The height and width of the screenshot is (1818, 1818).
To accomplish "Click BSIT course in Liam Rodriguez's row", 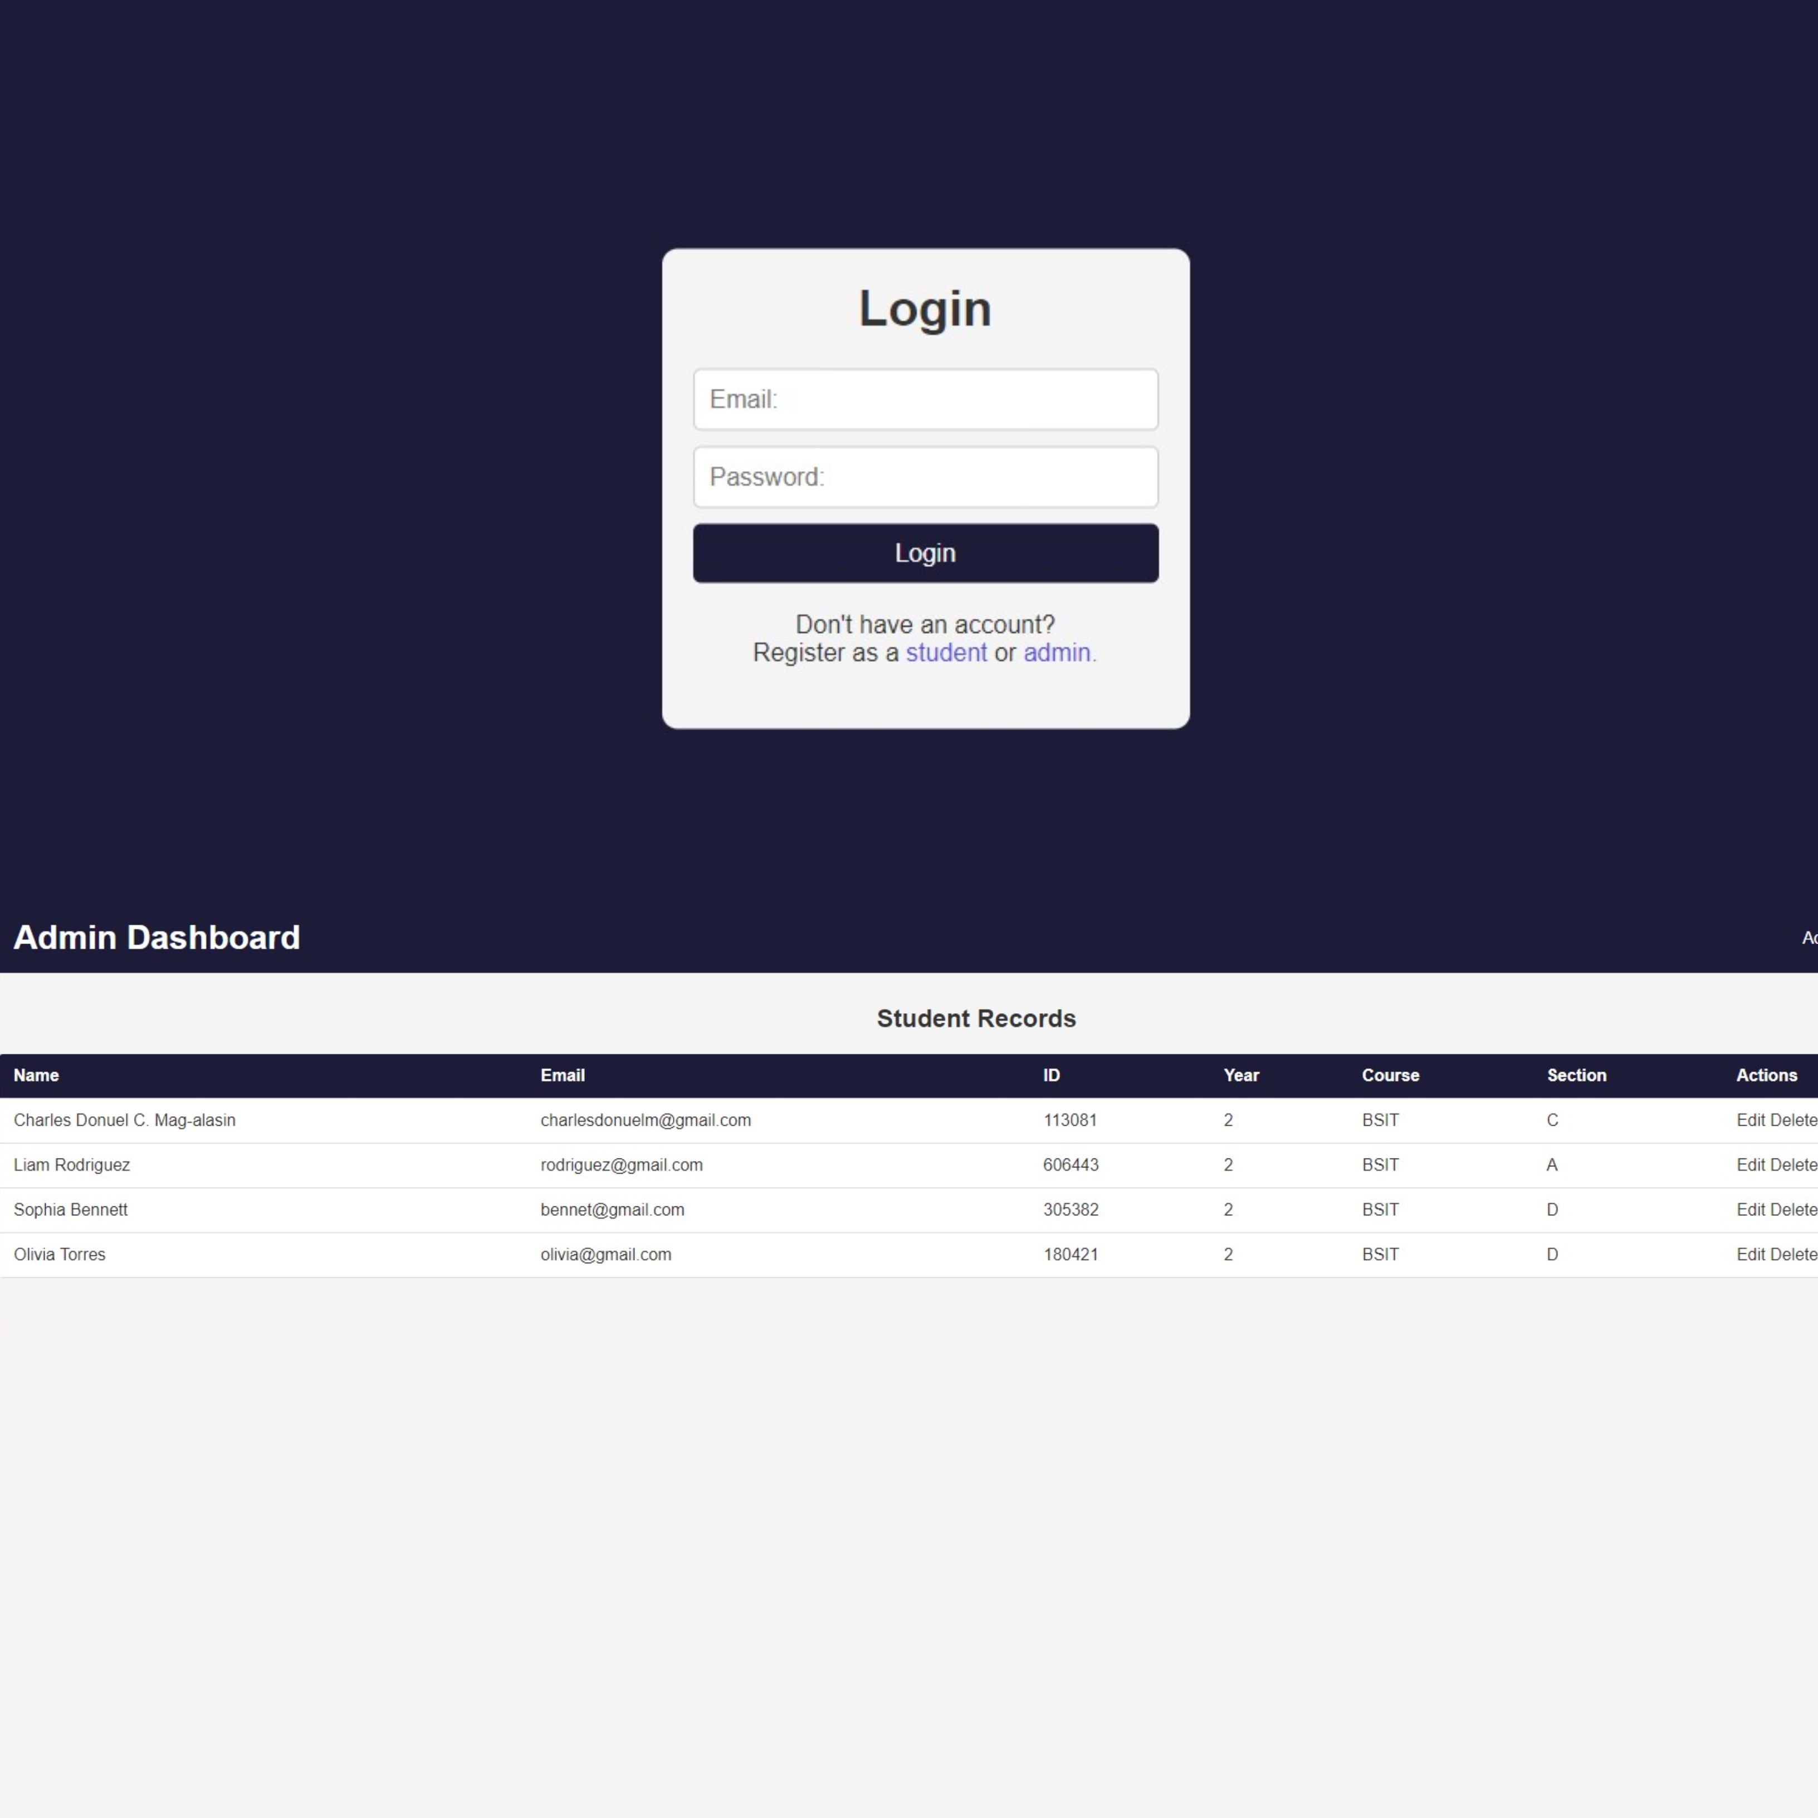I will (1380, 1165).
